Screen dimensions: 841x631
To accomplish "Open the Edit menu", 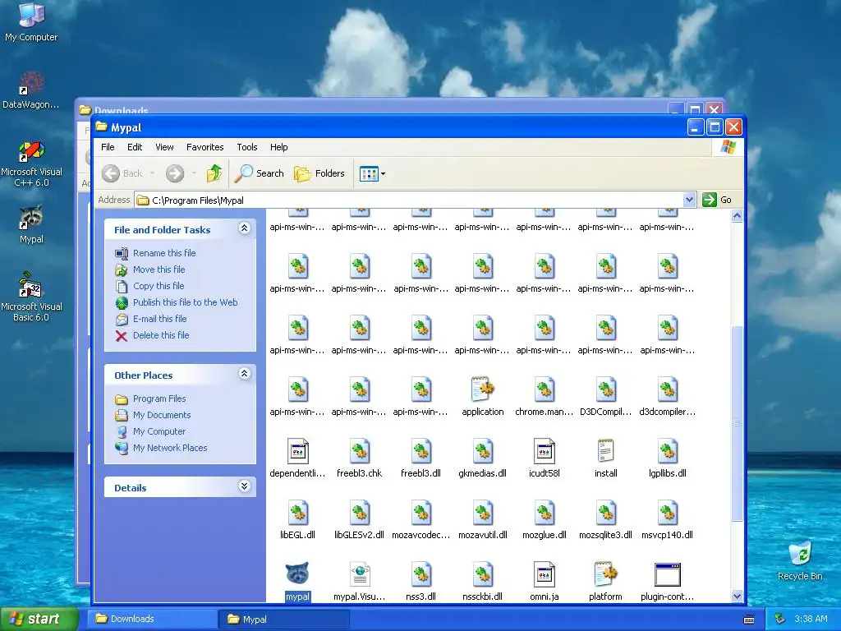I will click(x=135, y=147).
